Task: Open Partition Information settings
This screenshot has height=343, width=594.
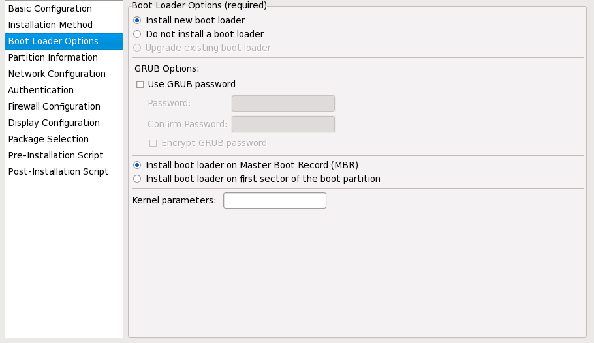Action: pos(53,57)
